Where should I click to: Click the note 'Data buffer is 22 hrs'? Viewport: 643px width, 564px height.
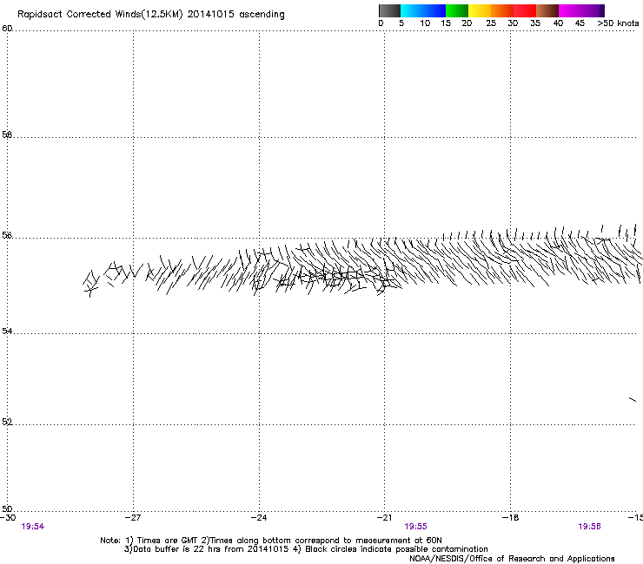(177, 549)
